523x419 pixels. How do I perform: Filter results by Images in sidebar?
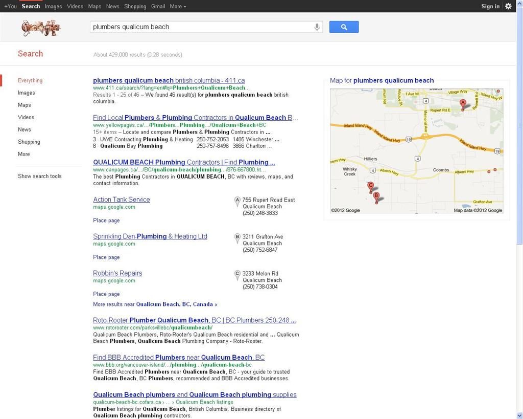pos(27,93)
